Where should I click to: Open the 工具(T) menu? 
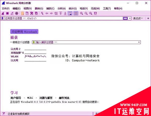[107, 8]
